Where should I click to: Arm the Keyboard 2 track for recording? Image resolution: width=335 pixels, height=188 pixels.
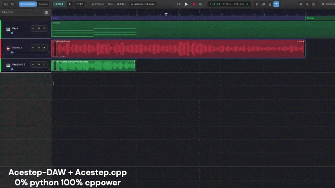point(44,64)
